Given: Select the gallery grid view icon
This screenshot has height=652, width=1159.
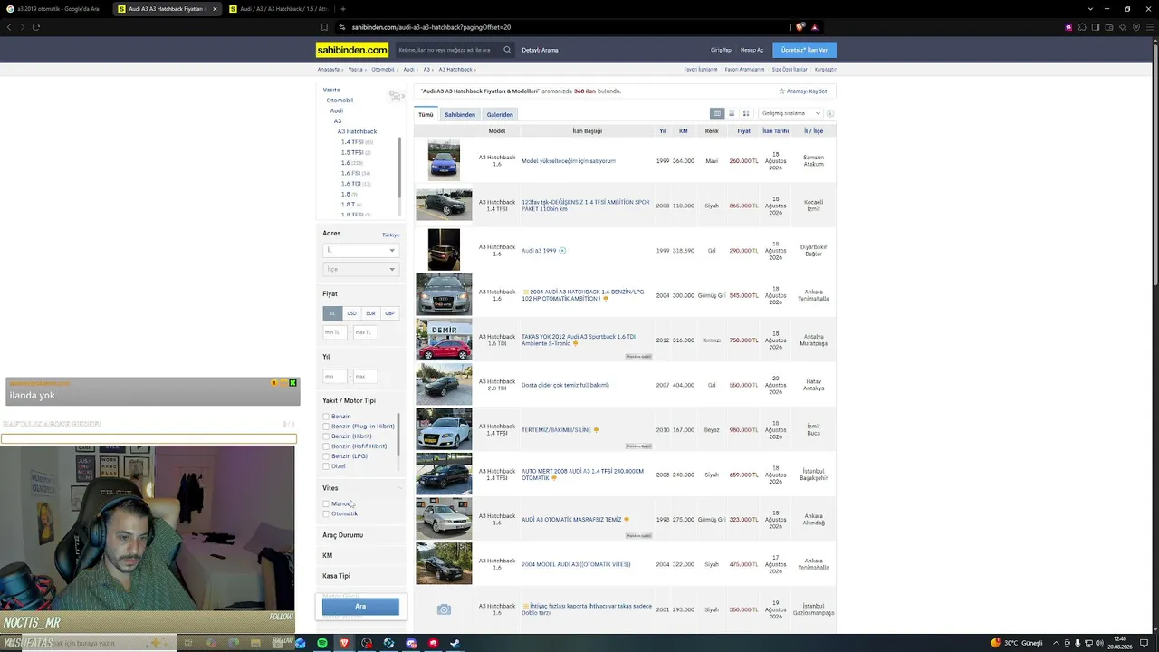Looking at the screenshot, I should (x=746, y=113).
